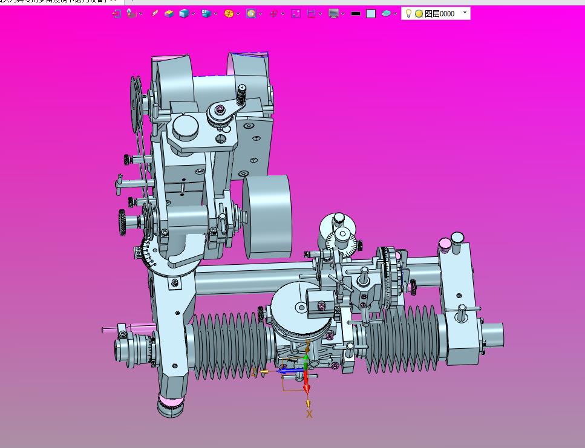Click the teal layer plane icon
The width and height of the screenshot is (585, 448).
(386, 14)
